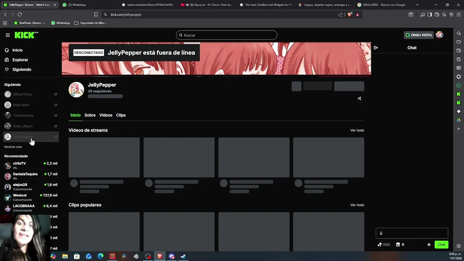Select the Inicio channel tab
This screenshot has width=464, height=261.
[x=75, y=115]
